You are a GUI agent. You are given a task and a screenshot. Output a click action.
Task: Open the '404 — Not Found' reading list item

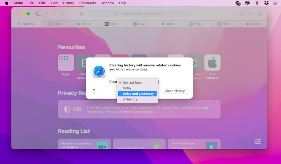tap(194, 144)
